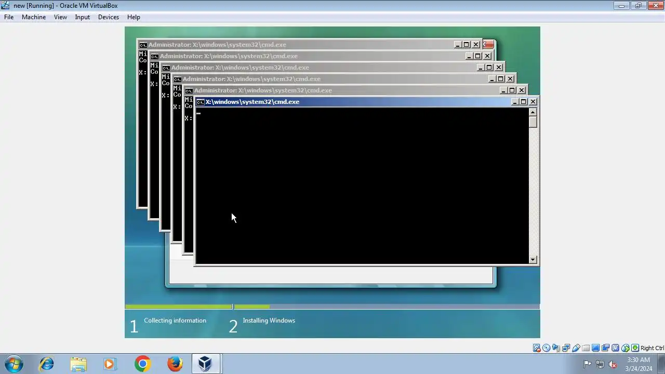Click the network tray icon
The height and width of the screenshot is (374, 665).
(600, 364)
